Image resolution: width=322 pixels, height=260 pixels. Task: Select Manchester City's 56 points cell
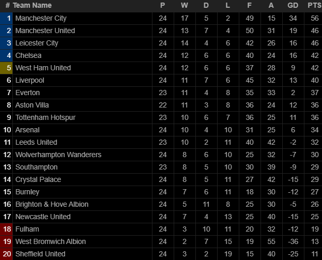pyautogui.click(x=315, y=18)
